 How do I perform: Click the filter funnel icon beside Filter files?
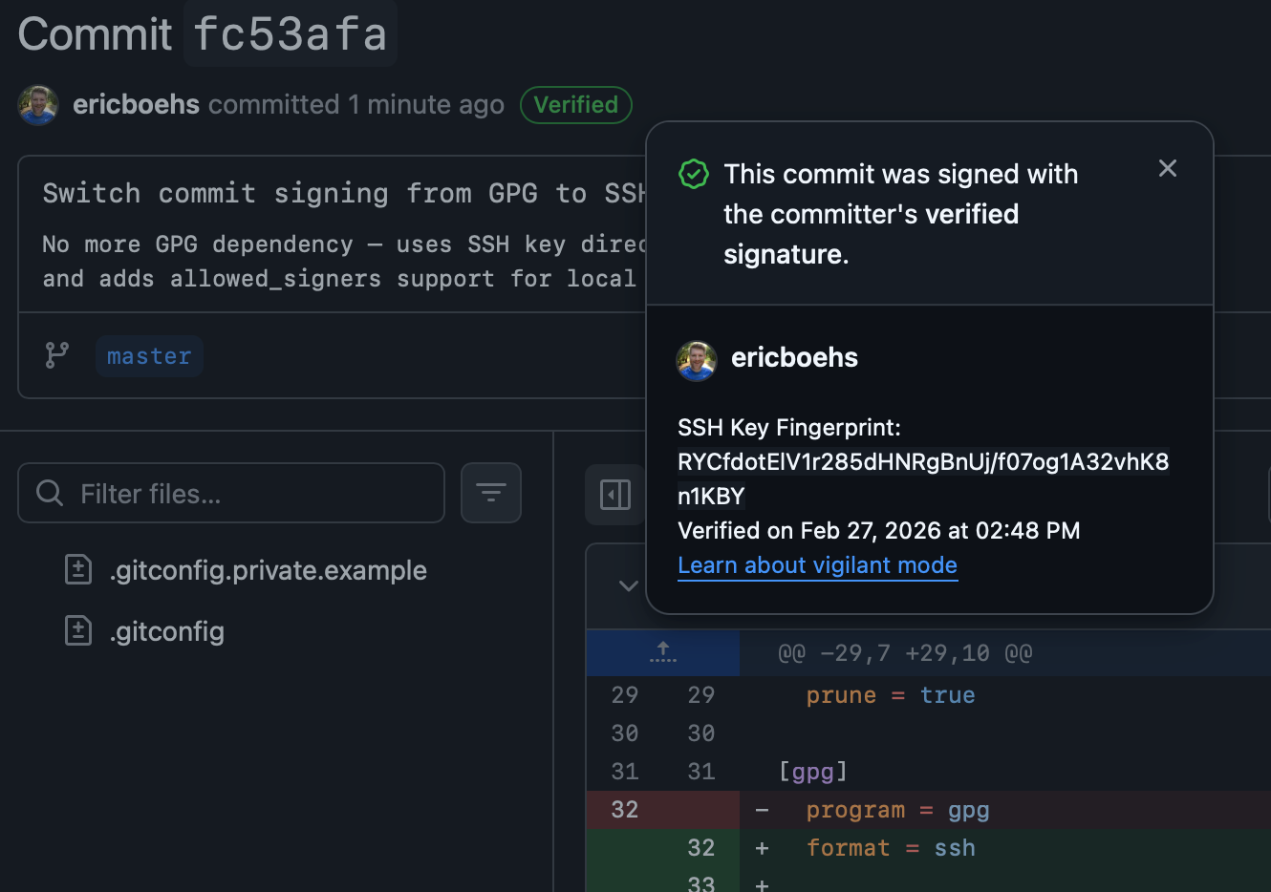point(490,493)
